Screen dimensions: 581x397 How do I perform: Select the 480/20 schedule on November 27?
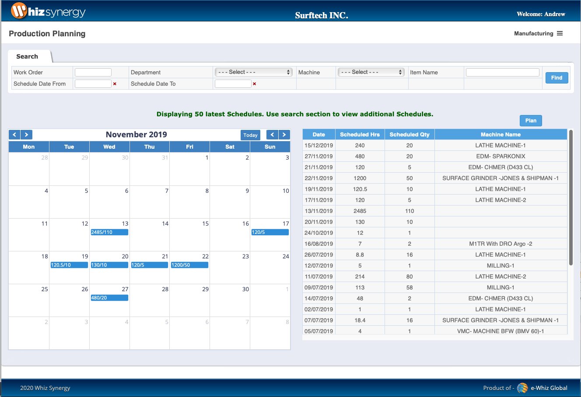click(x=109, y=298)
